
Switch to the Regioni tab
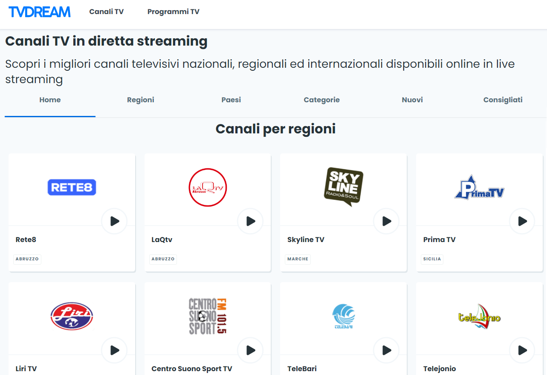[x=140, y=100]
